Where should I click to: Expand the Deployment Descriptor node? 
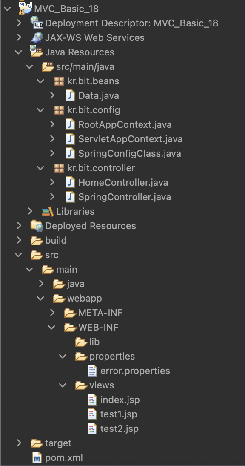click(19, 23)
